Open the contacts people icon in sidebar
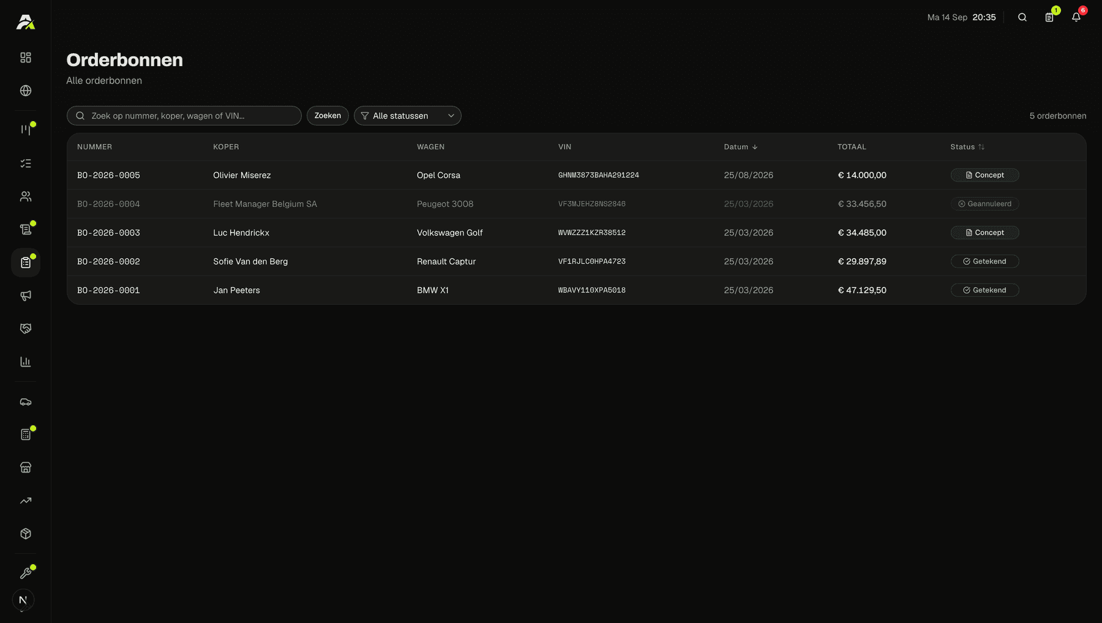1102x623 pixels. click(x=26, y=196)
